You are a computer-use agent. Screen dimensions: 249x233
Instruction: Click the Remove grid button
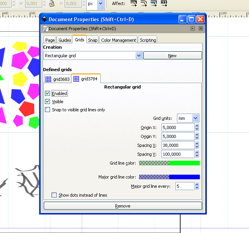[x=123, y=206]
